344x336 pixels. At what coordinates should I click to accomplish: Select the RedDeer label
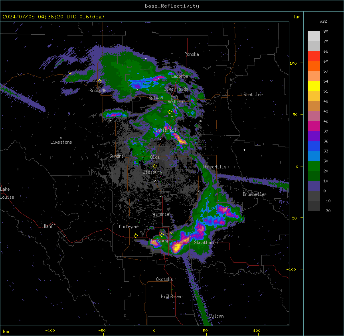pyautogui.click(x=176, y=102)
